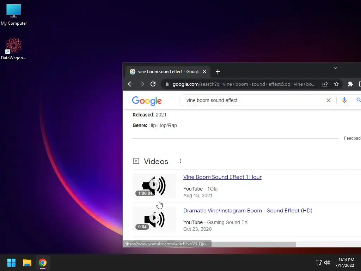Play the 1:00:04 video thumbnail

point(154,186)
